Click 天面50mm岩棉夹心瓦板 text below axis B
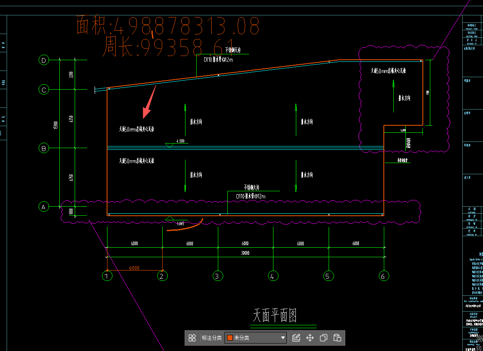The height and width of the screenshot is (351, 483). pos(137,161)
